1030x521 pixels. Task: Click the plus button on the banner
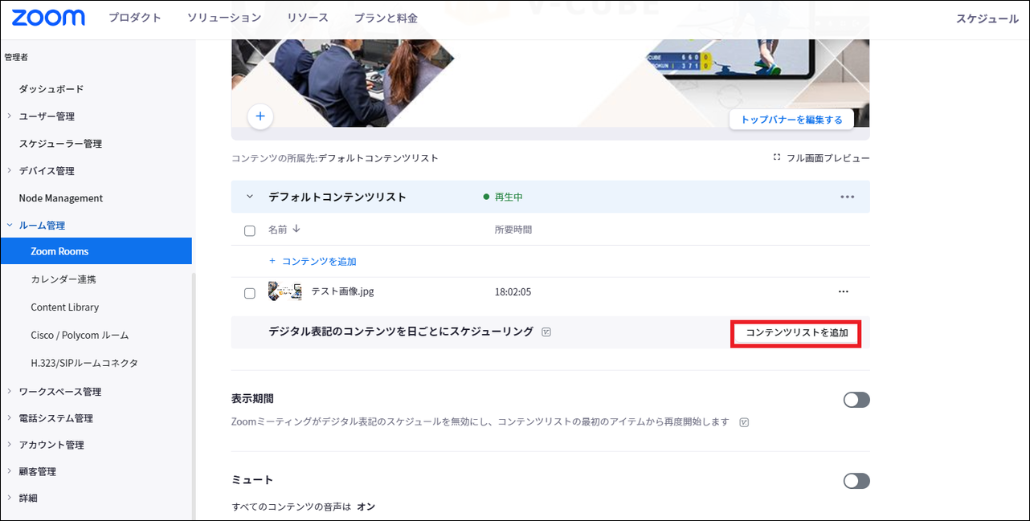coord(260,116)
